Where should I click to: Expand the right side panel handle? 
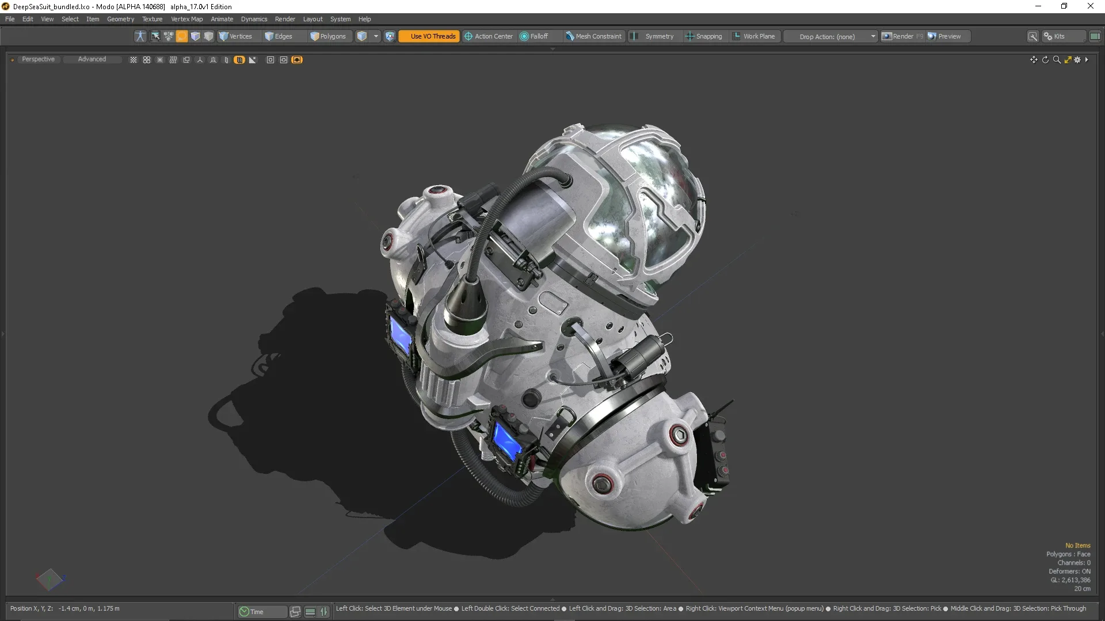pyautogui.click(x=1102, y=333)
